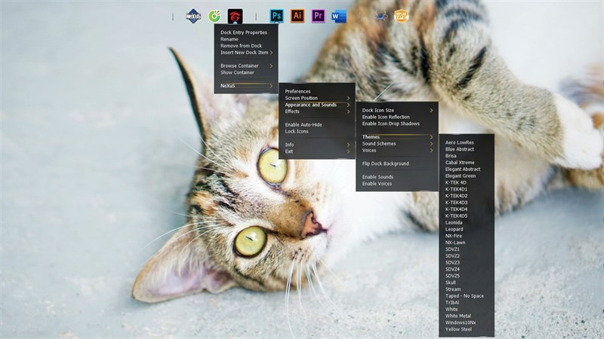Open Premiere Pro from the dock
Viewport: 604px width, 339px height.
tap(318, 16)
